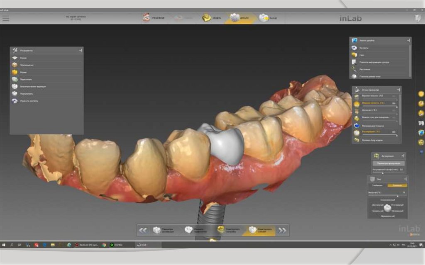Click the Articulation parameters button
425x265 pixels.
click(x=388, y=163)
